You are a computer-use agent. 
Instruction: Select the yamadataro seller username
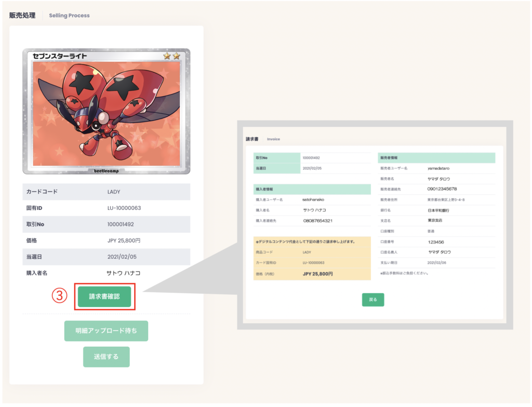438,168
